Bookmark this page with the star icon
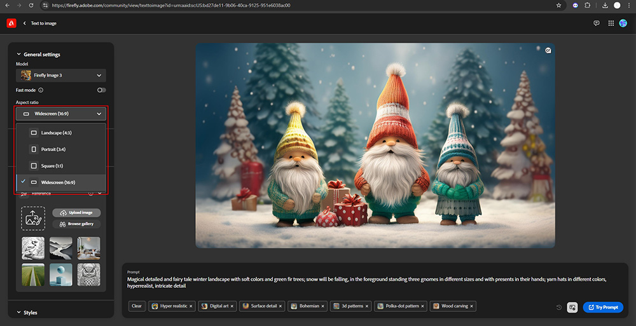 coord(558,5)
